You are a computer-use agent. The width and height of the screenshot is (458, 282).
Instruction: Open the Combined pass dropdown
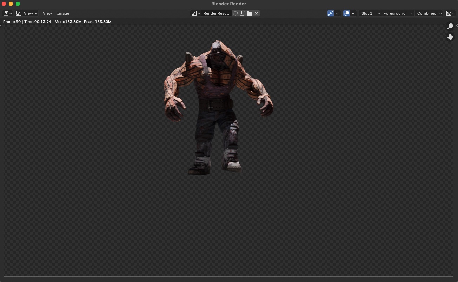pos(429,13)
